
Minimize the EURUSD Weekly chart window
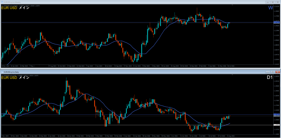(x=268, y=2)
